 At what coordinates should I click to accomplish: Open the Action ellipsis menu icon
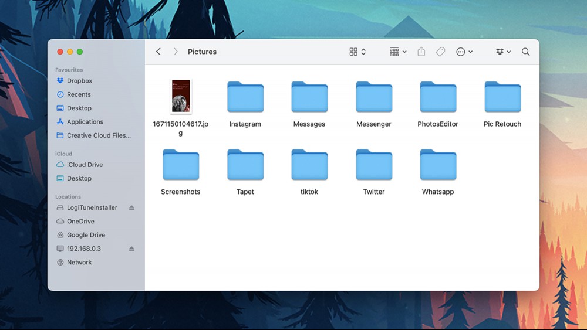(x=460, y=52)
